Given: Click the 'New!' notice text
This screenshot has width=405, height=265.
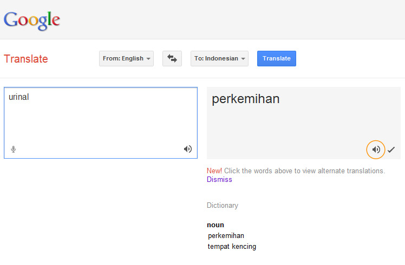Looking at the screenshot, I should pos(214,171).
